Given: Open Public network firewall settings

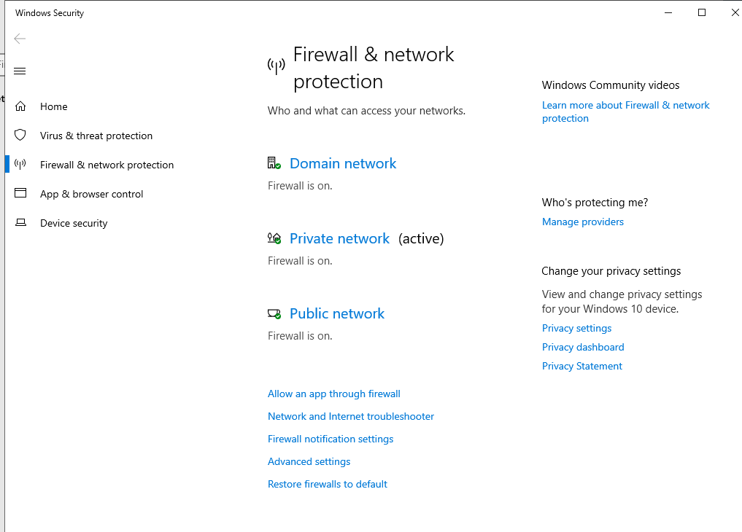Looking at the screenshot, I should pos(337,313).
